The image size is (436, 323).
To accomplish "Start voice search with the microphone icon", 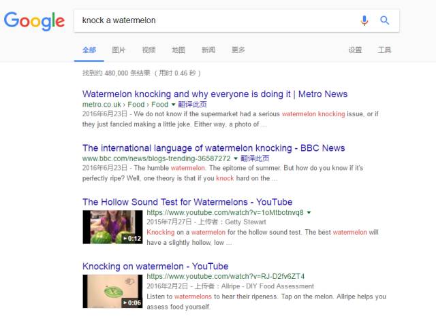I will coord(364,20).
